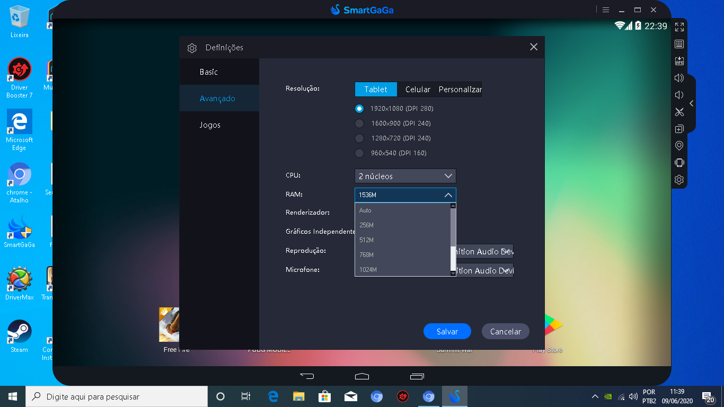Tap the Android back navigation button
This screenshot has width=724, height=407.
point(306,376)
